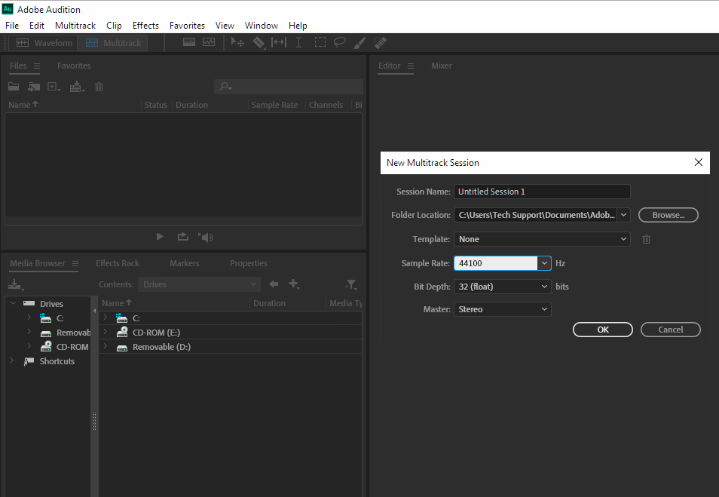Collapse the Drives tree node

[13, 303]
